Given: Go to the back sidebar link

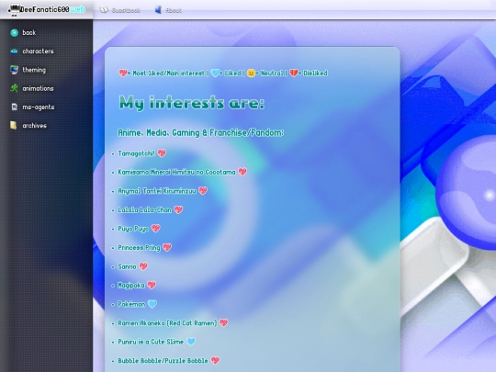Looking at the screenshot, I should (x=29, y=32).
